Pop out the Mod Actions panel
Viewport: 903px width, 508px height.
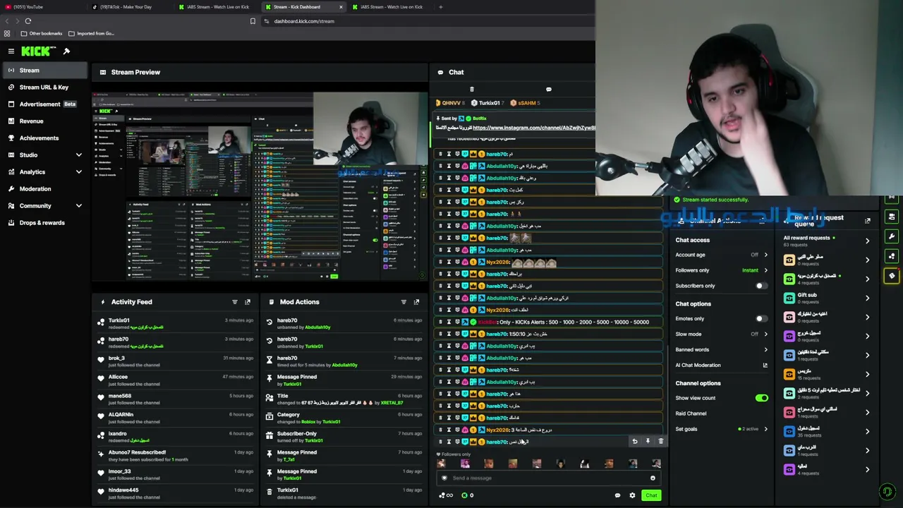pyautogui.click(x=416, y=302)
